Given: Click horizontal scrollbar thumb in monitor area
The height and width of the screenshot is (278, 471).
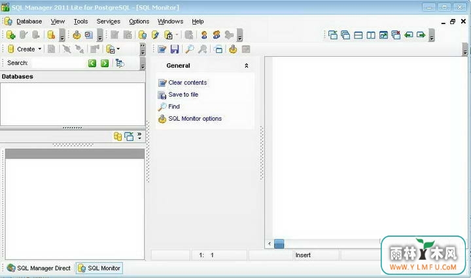Looking at the screenshot, I should [x=279, y=243].
